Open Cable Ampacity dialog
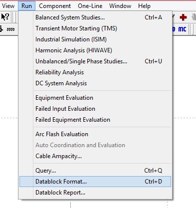 [95, 156]
